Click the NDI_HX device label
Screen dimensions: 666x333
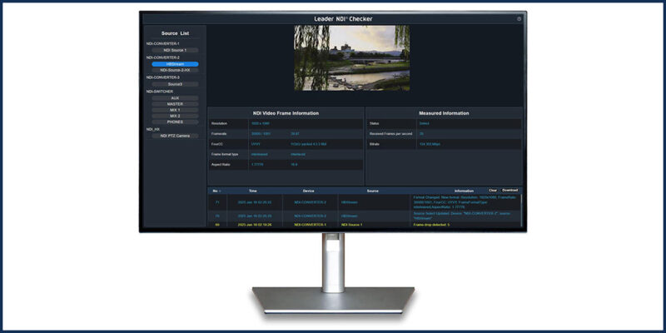153,130
